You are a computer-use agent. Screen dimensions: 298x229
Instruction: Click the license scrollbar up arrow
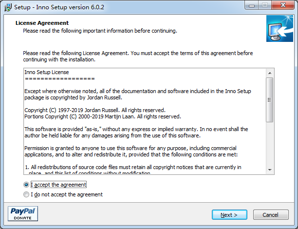[269, 73]
